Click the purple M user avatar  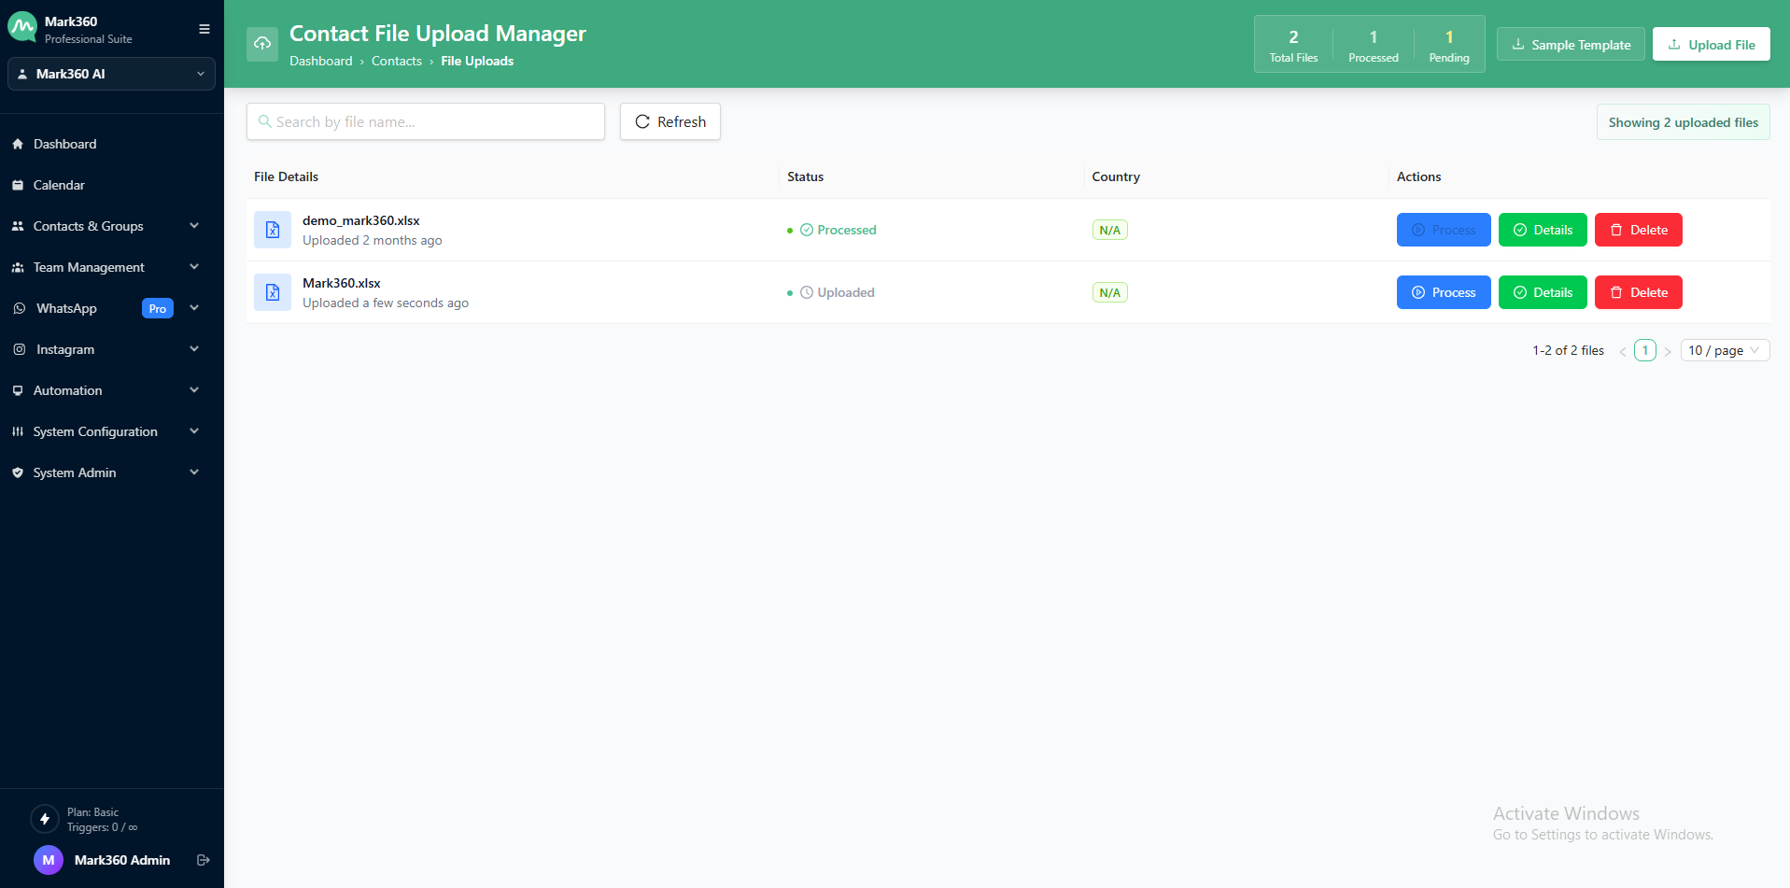(49, 860)
